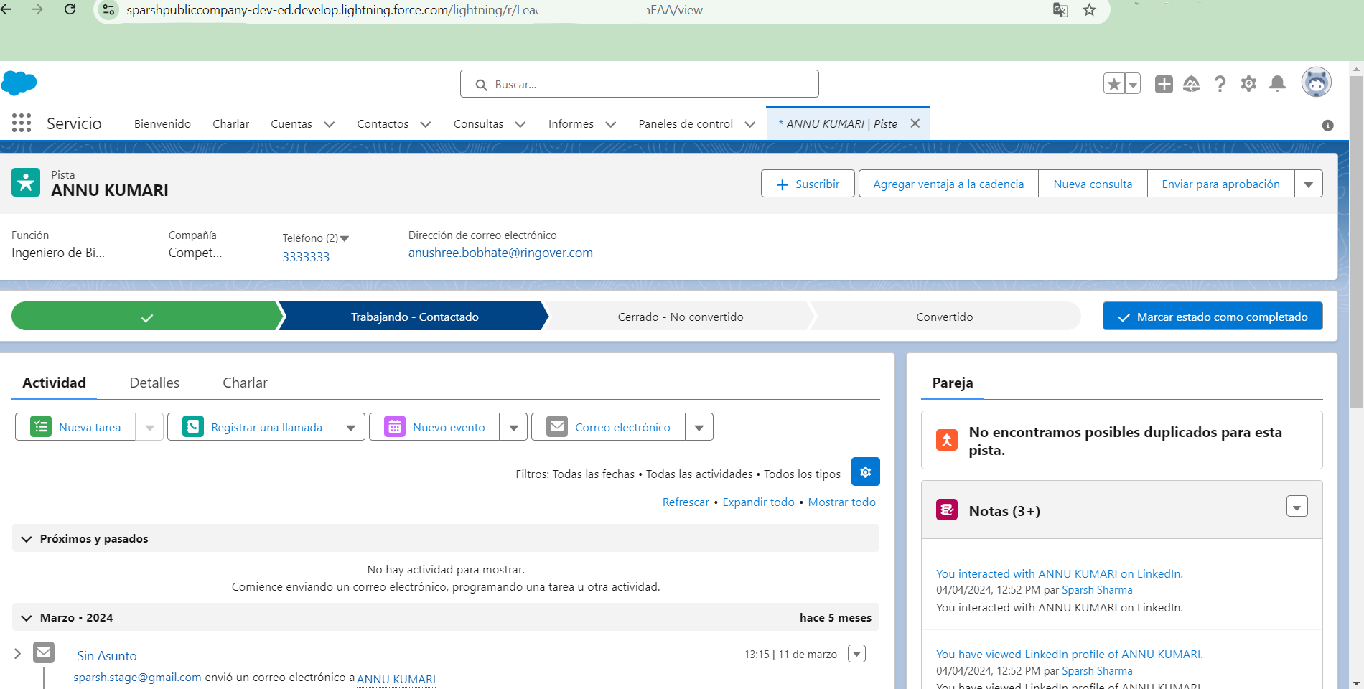Viewport: 1364px width, 689px height.
Task: Click the Salesforce cloud logo
Action: pos(19,83)
